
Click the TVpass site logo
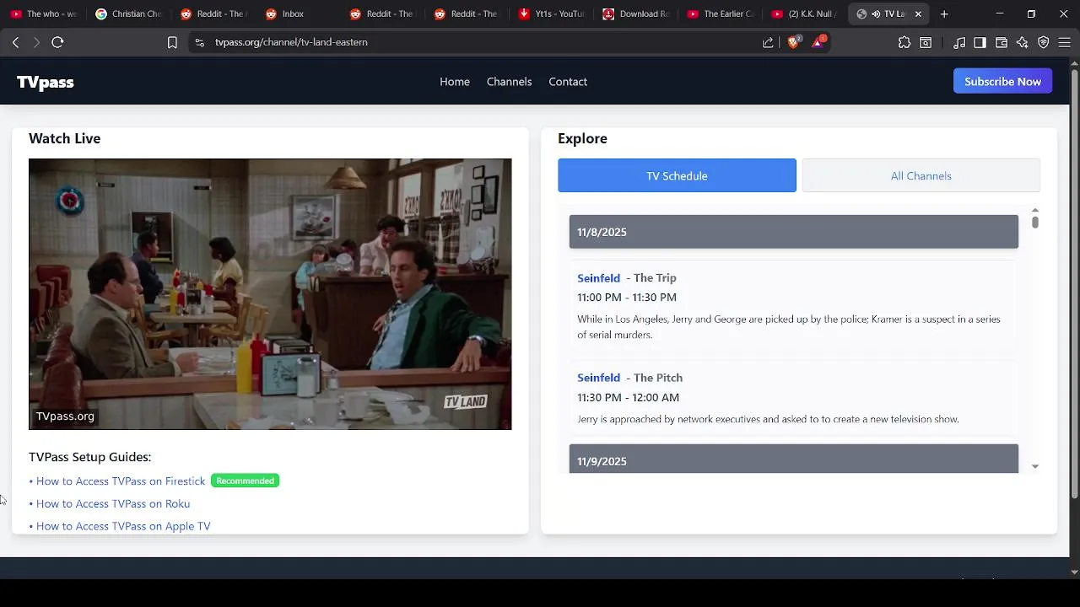pyautogui.click(x=46, y=82)
